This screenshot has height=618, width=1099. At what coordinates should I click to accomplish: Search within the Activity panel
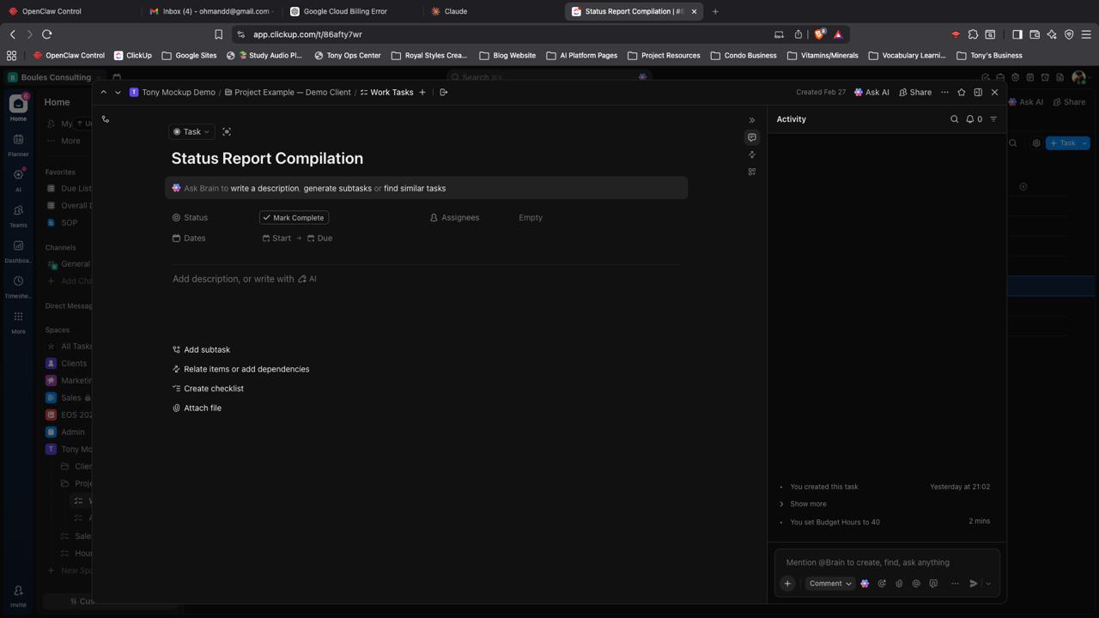(x=954, y=119)
